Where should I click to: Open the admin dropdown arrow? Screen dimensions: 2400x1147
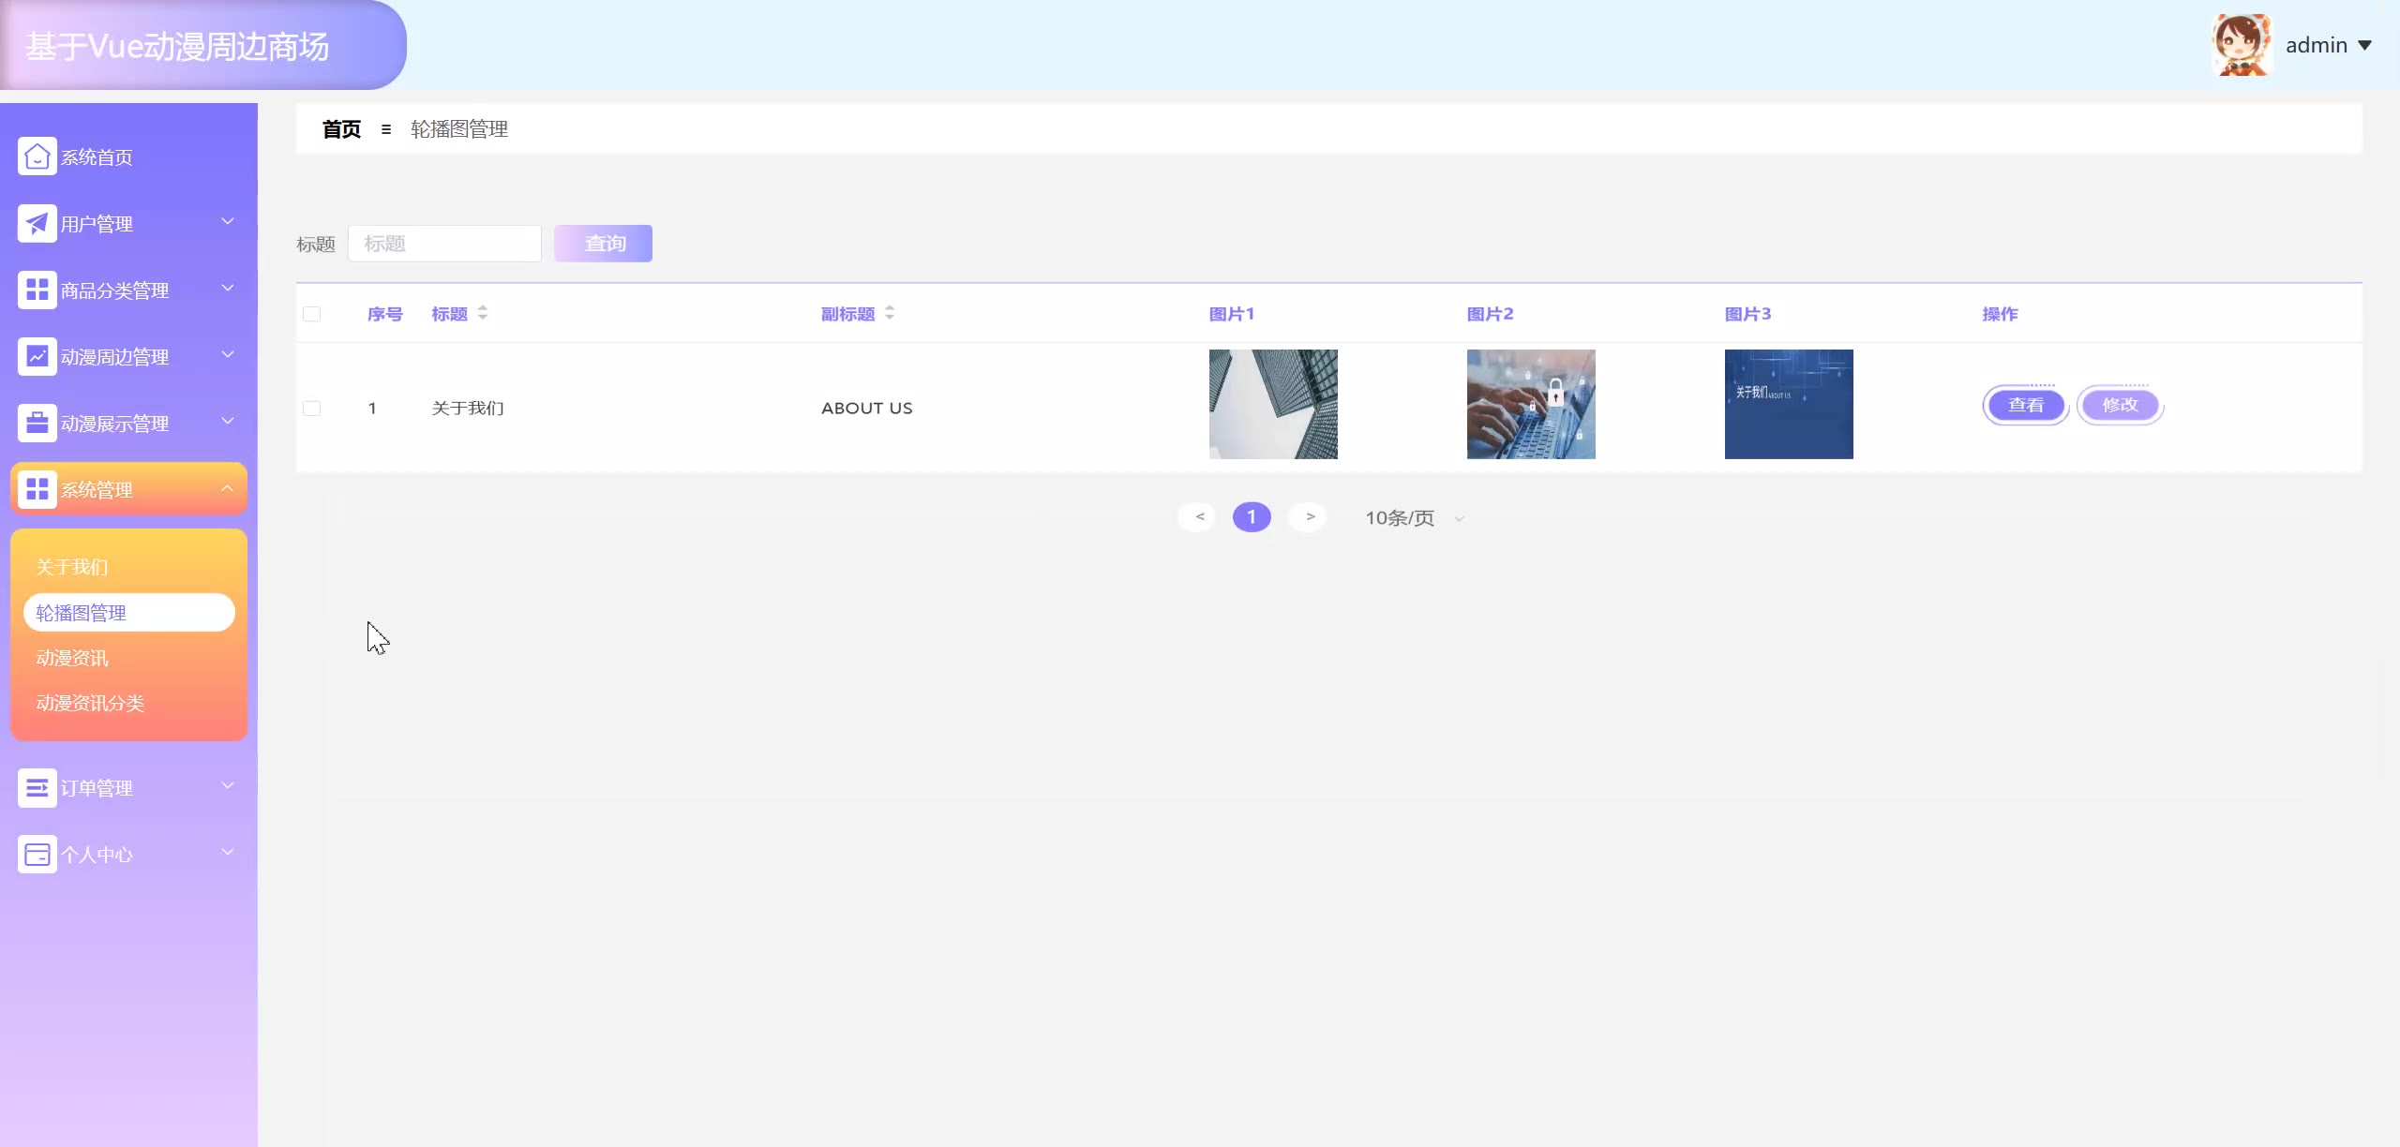[x=2364, y=45]
